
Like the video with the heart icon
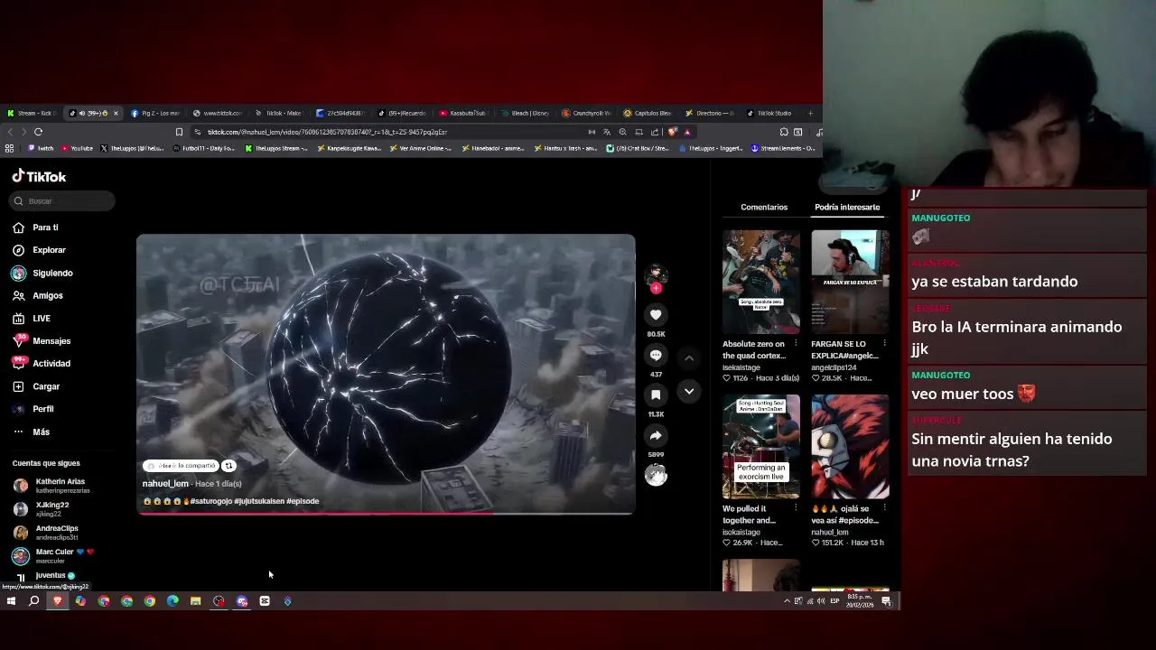[x=656, y=314]
